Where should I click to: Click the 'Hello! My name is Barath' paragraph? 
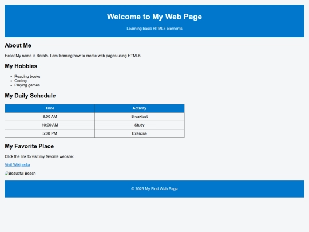[x=73, y=56]
